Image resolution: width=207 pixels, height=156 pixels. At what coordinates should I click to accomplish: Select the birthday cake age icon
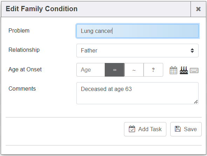point(184,70)
